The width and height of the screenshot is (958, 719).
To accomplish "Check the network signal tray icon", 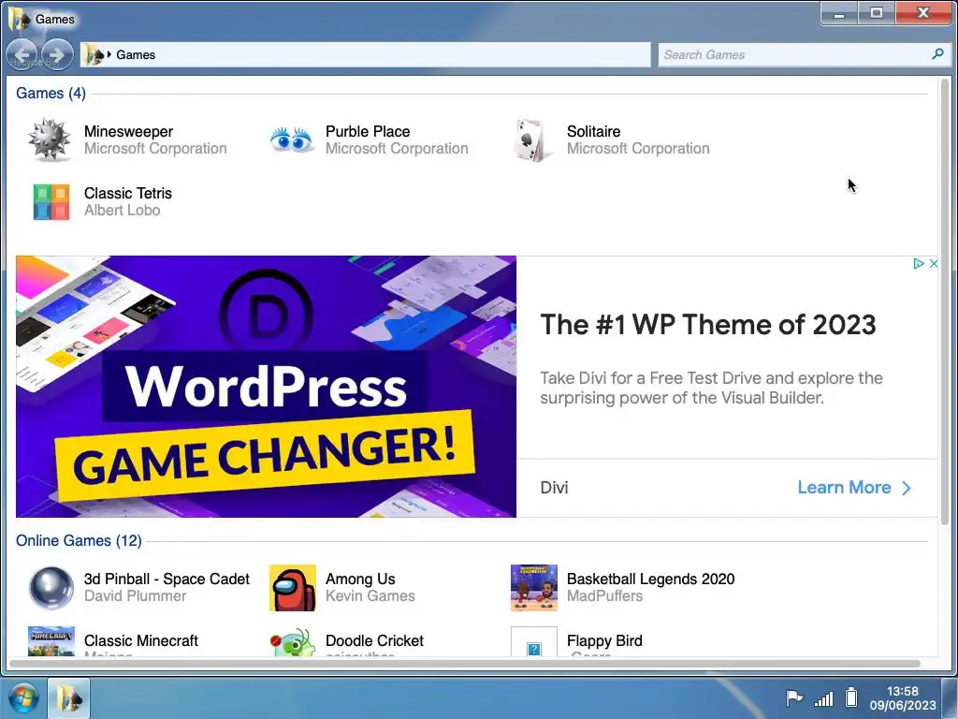I will pos(824,698).
